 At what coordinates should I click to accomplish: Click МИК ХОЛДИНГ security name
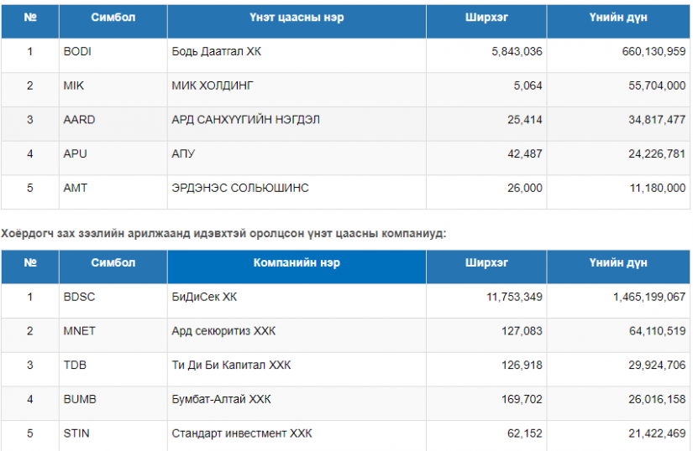[212, 86]
